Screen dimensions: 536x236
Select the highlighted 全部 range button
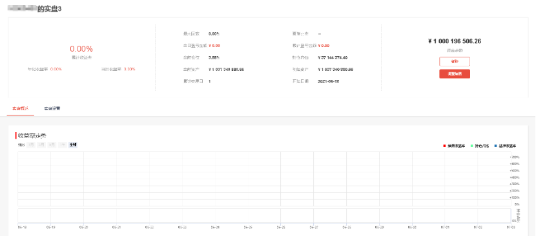click(73, 145)
